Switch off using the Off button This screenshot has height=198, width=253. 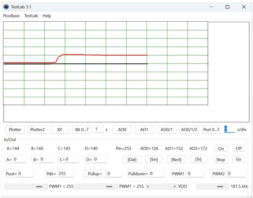coord(238,148)
